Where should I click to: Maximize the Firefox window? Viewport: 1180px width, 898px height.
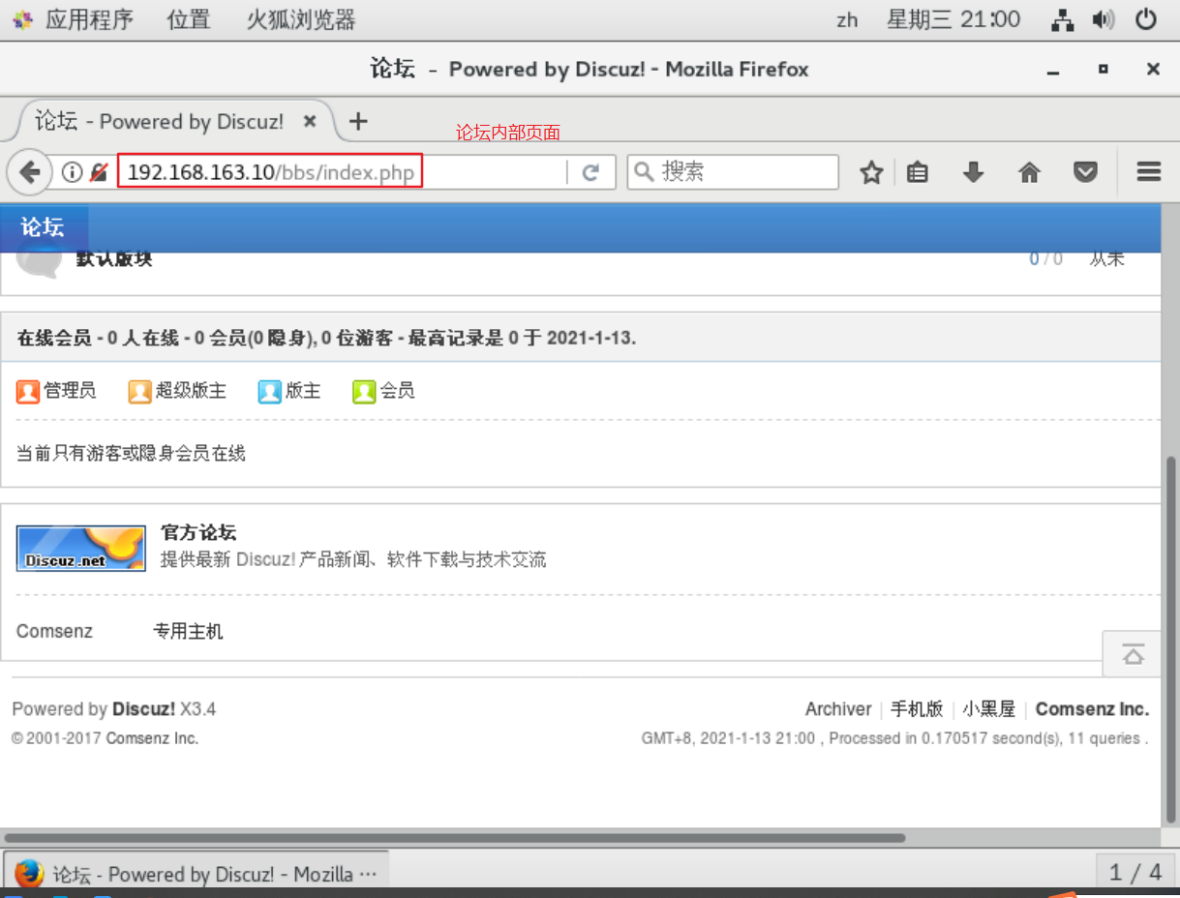(x=1103, y=70)
